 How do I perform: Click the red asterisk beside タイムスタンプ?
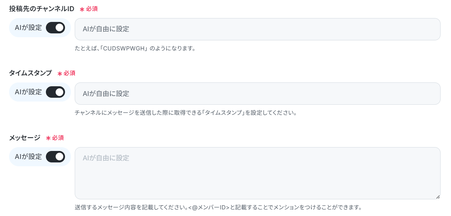coord(60,74)
